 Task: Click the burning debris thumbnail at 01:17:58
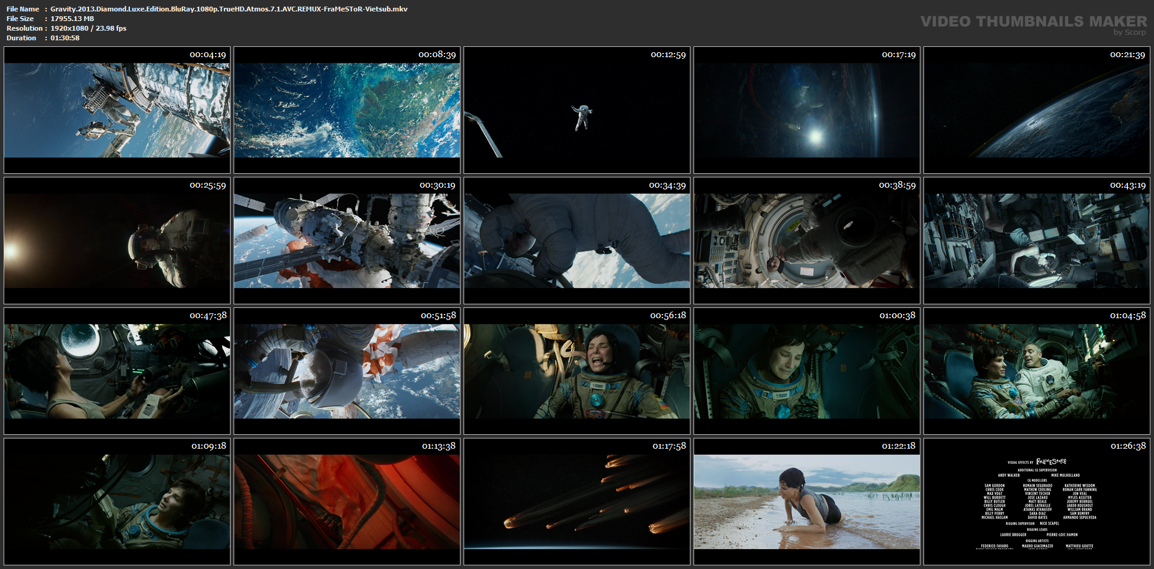coord(577,502)
